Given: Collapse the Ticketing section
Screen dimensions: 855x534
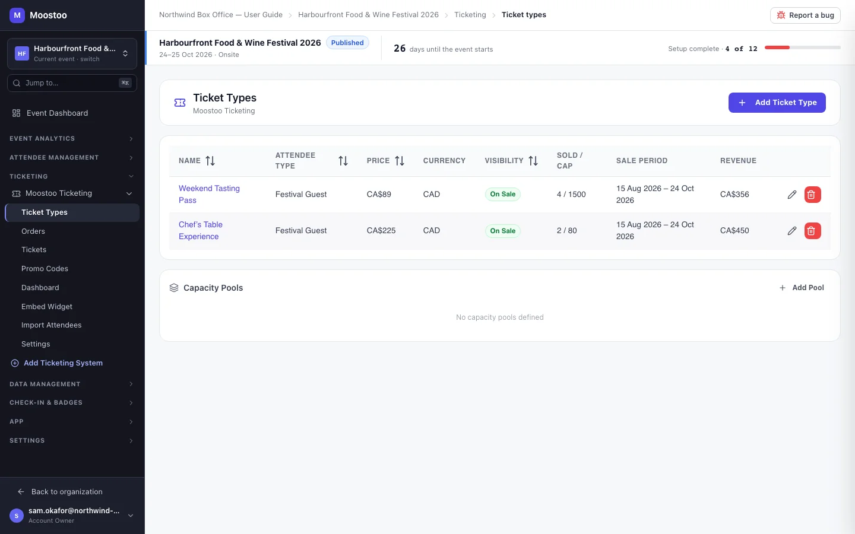Looking at the screenshot, I should point(72,177).
